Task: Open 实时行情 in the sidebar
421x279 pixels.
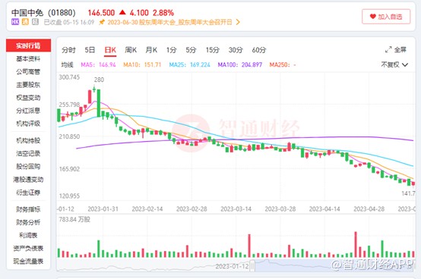Action: click(28, 45)
